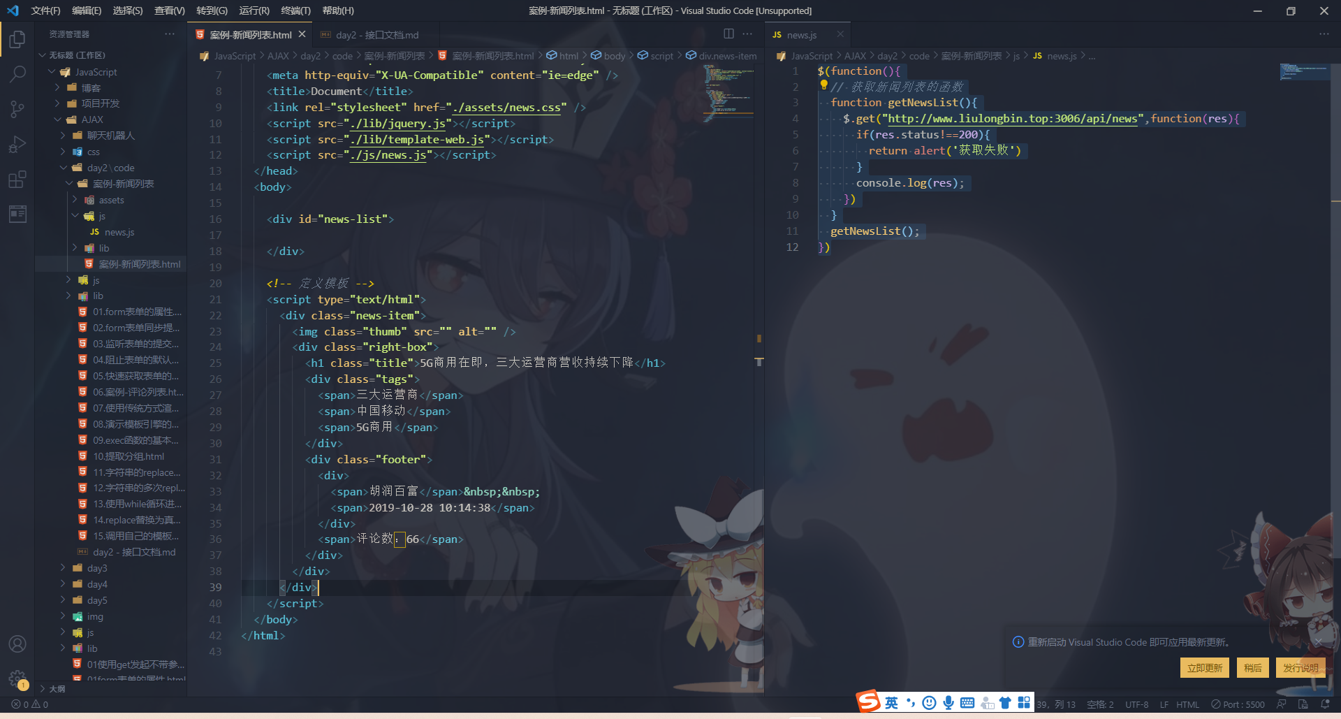Open 06.案例-评论列表 html file
The height and width of the screenshot is (719, 1341).
(x=138, y=392)
